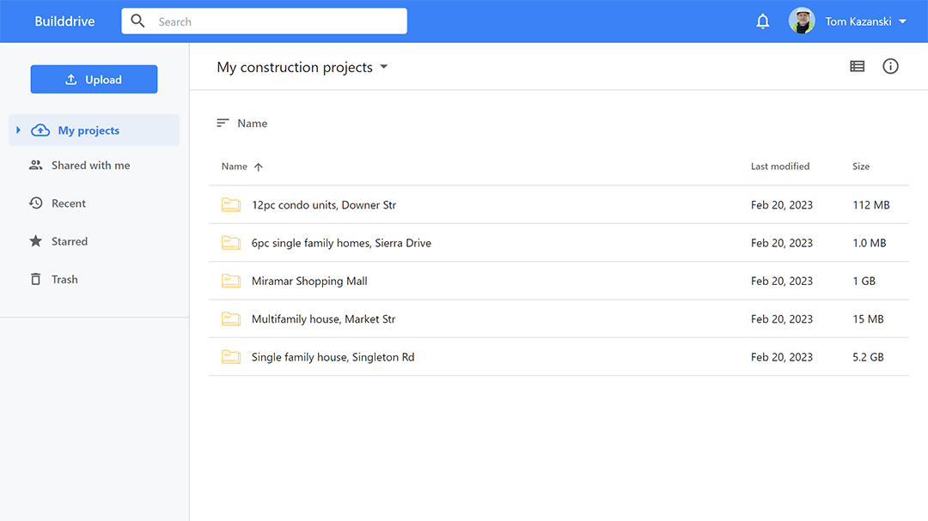928x521 pixels.
Task: Open Multifamily house, Market Str
Action: 323,319
